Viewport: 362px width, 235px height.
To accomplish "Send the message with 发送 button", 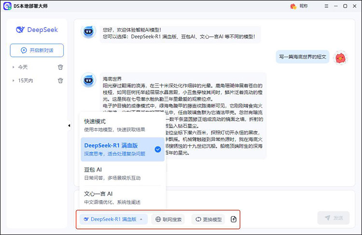I will click(334, 218).
